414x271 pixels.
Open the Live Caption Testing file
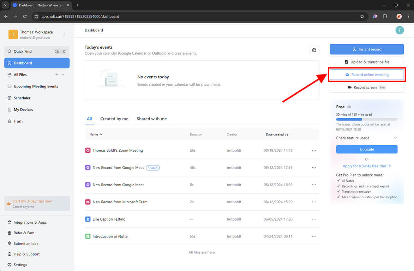(x=109, y=219)
